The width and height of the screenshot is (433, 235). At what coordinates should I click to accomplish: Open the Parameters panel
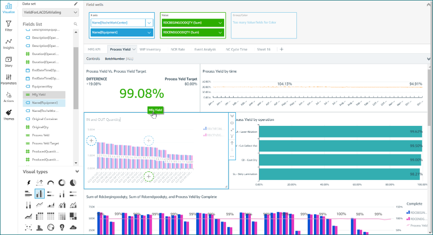click(x=9, y=80)
